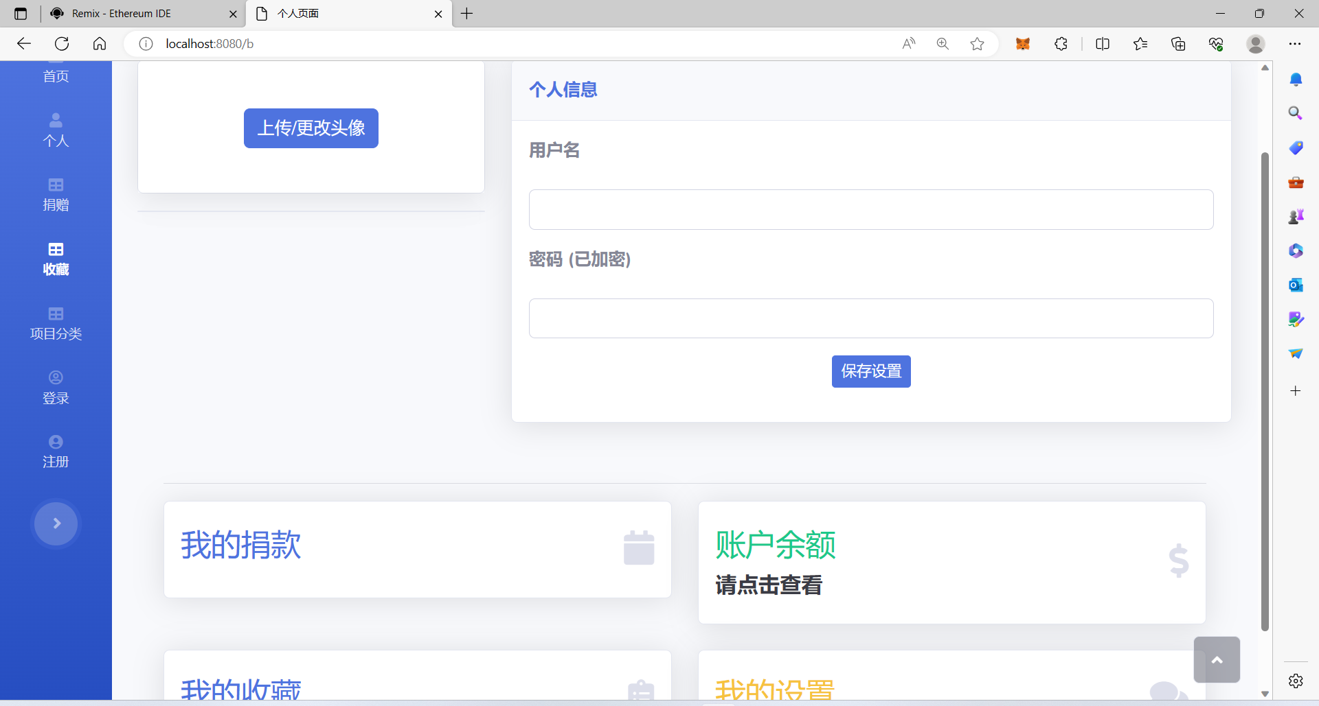
Task: Click the 个人 person icon in sidebar
Action: [x=56, y=120]
